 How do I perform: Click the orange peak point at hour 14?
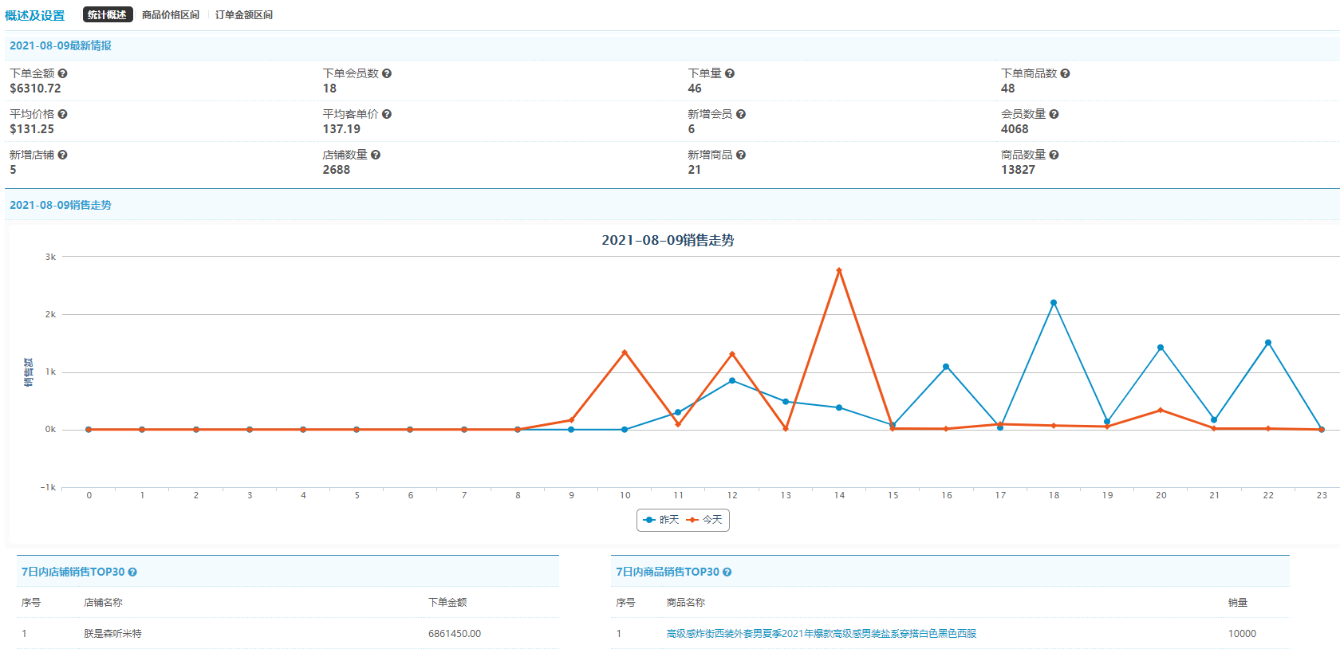(x=839, y=270)
